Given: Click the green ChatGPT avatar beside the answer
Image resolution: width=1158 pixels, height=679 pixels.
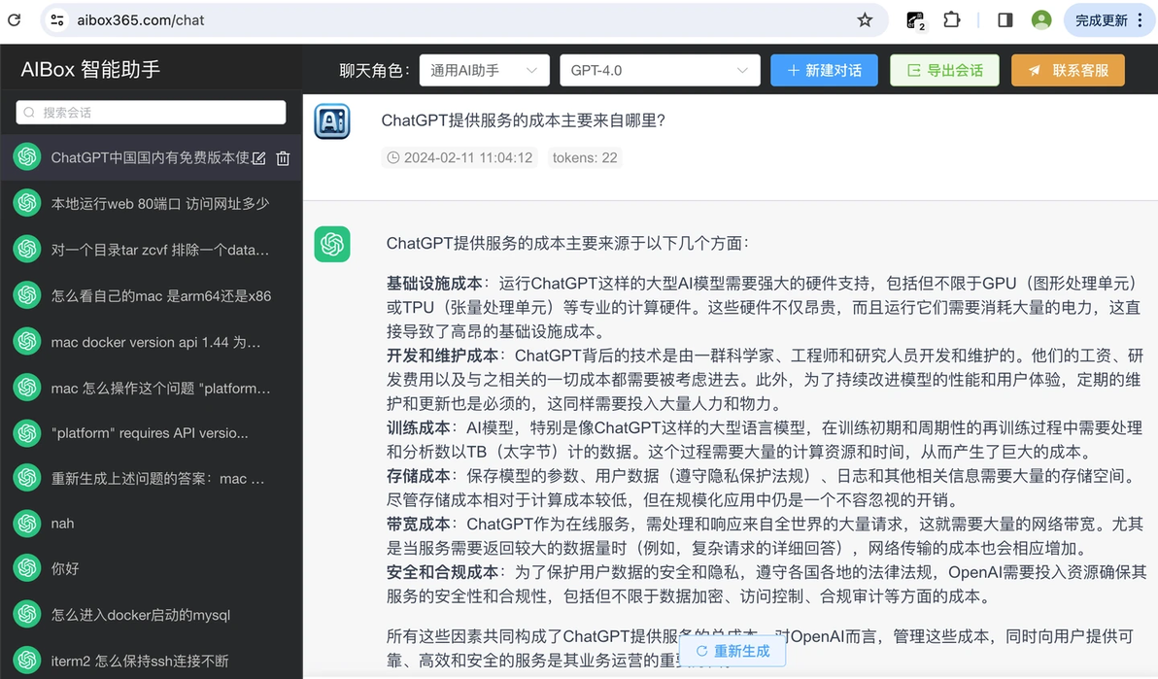Looking at the screenshot, I should 332,244.
